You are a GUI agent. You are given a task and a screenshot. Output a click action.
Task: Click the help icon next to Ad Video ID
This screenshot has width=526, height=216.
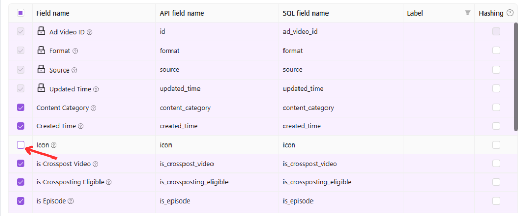click(x=90, y=32)
